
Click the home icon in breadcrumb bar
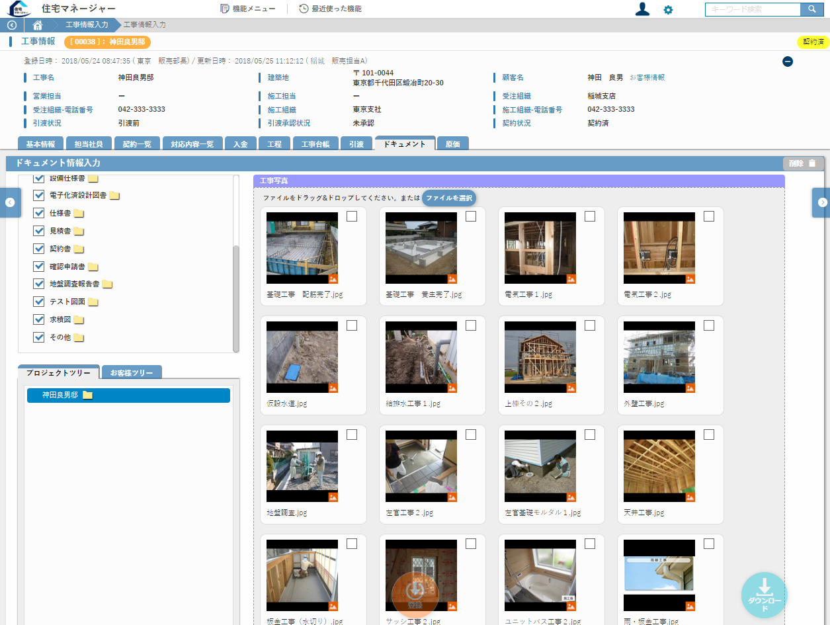tap(38, 25)
